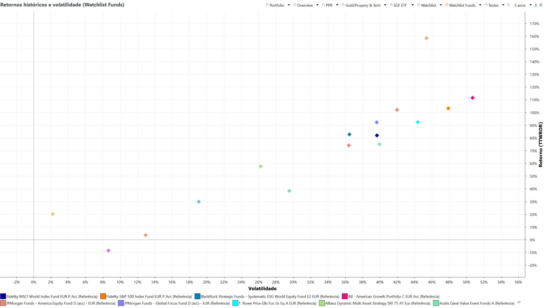This screenshot has width=544, height=308.
Task: Click the T. Rowe Price Glb Foc swatch
Action: click(236, 303)
